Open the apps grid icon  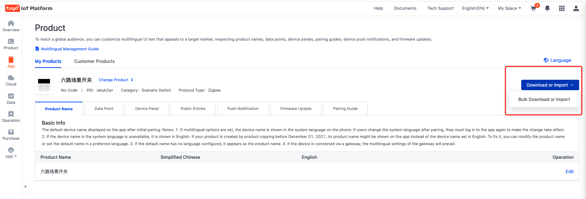click(562, 8)
